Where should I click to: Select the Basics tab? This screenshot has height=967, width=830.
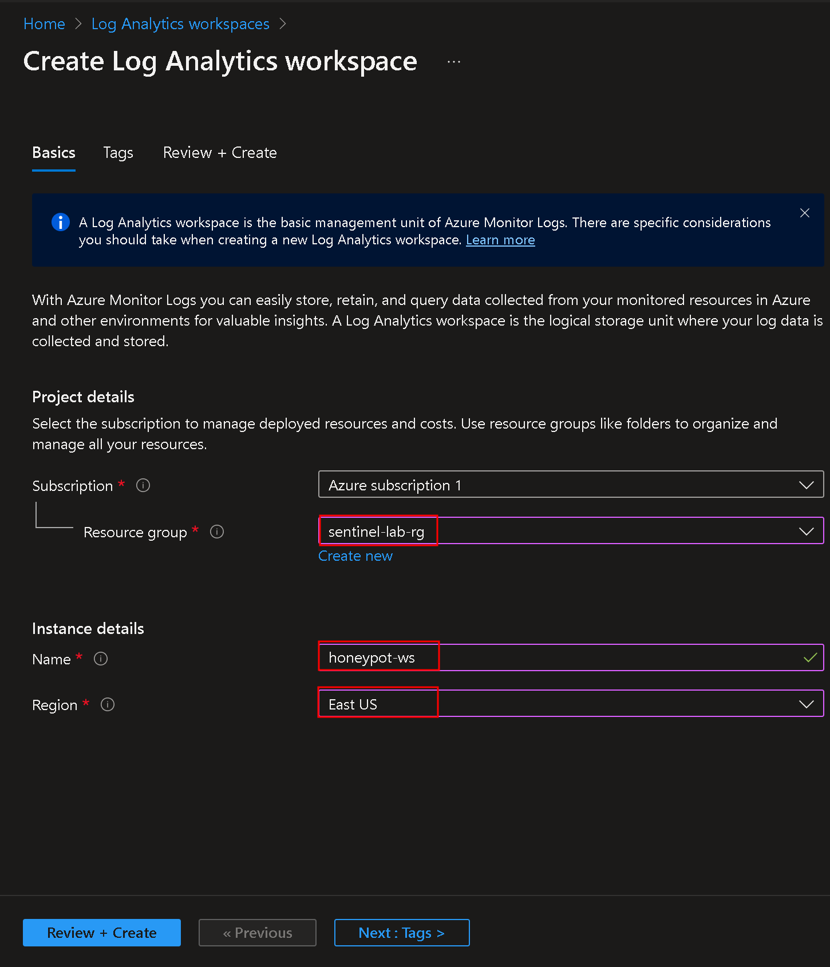click(54, 153)
